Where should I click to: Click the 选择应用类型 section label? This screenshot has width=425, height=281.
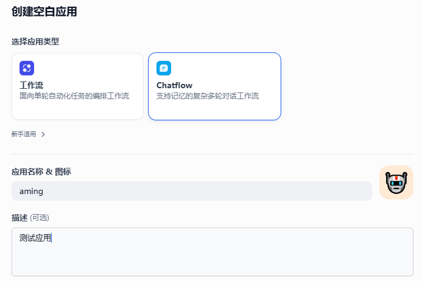[35, 41]
